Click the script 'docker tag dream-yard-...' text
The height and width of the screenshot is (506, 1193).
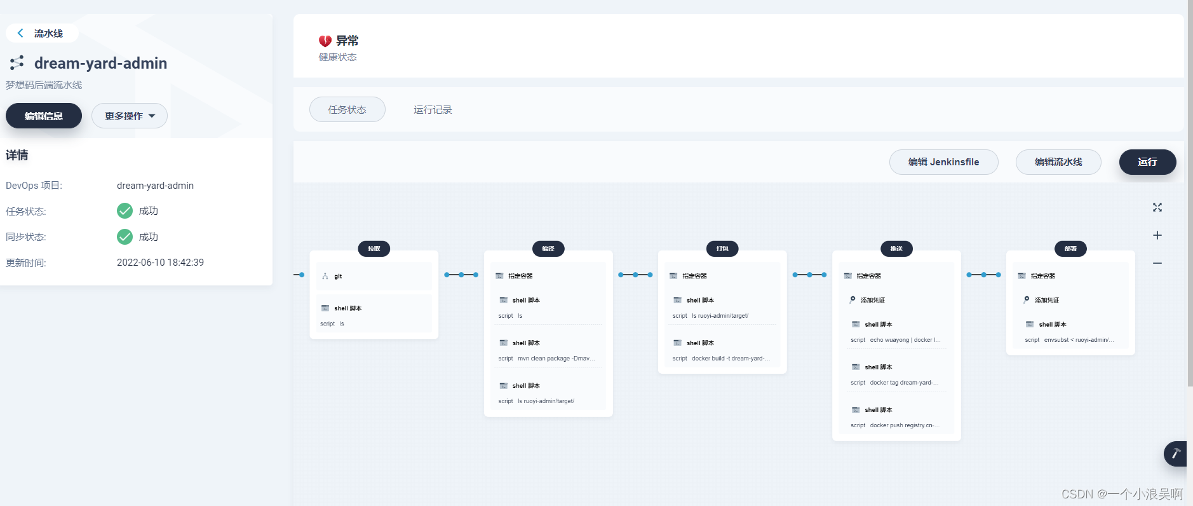(x=904, y=383)
